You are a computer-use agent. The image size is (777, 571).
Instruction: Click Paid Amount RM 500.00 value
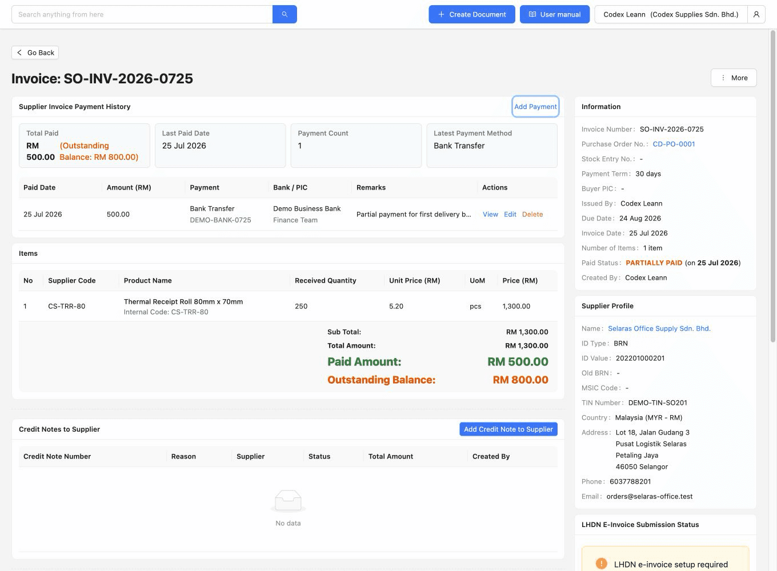518,361
